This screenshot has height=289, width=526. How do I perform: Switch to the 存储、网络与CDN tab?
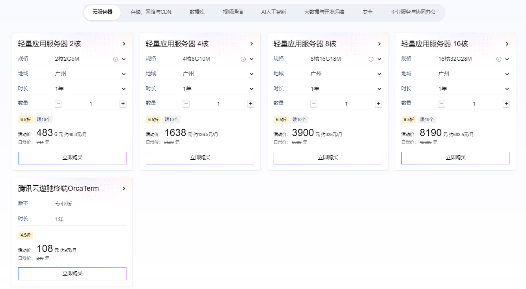[151, 12]
